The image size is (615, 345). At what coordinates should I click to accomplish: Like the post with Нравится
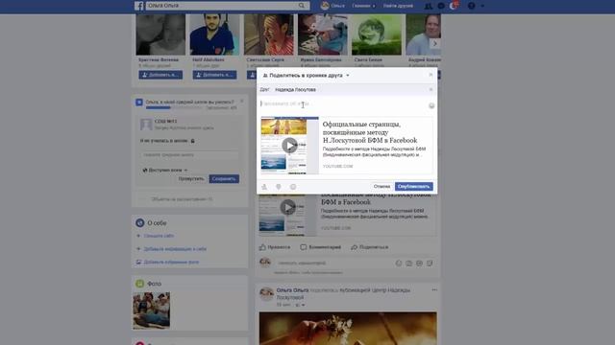click(275, 247)
